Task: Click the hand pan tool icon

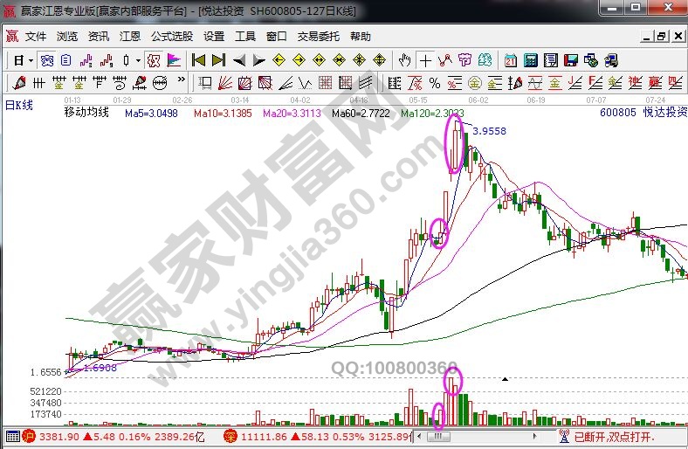Action: (404, 60)
